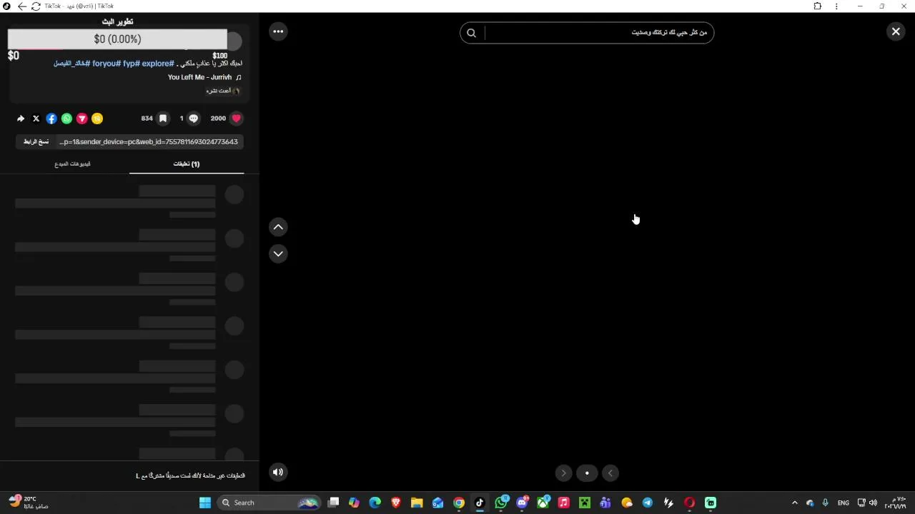Open File Explorer from the taskbar
Screen dimensions: 915x514
[x=417, y=503]
